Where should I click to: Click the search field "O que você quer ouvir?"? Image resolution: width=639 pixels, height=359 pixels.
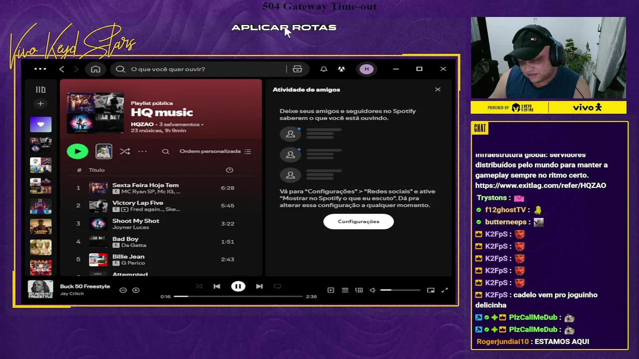point(200,69)
